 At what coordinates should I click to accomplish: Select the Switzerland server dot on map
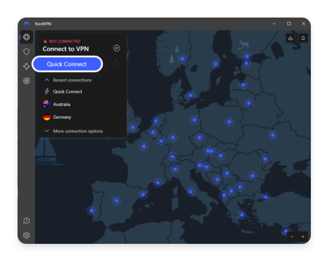click(172, 156)
